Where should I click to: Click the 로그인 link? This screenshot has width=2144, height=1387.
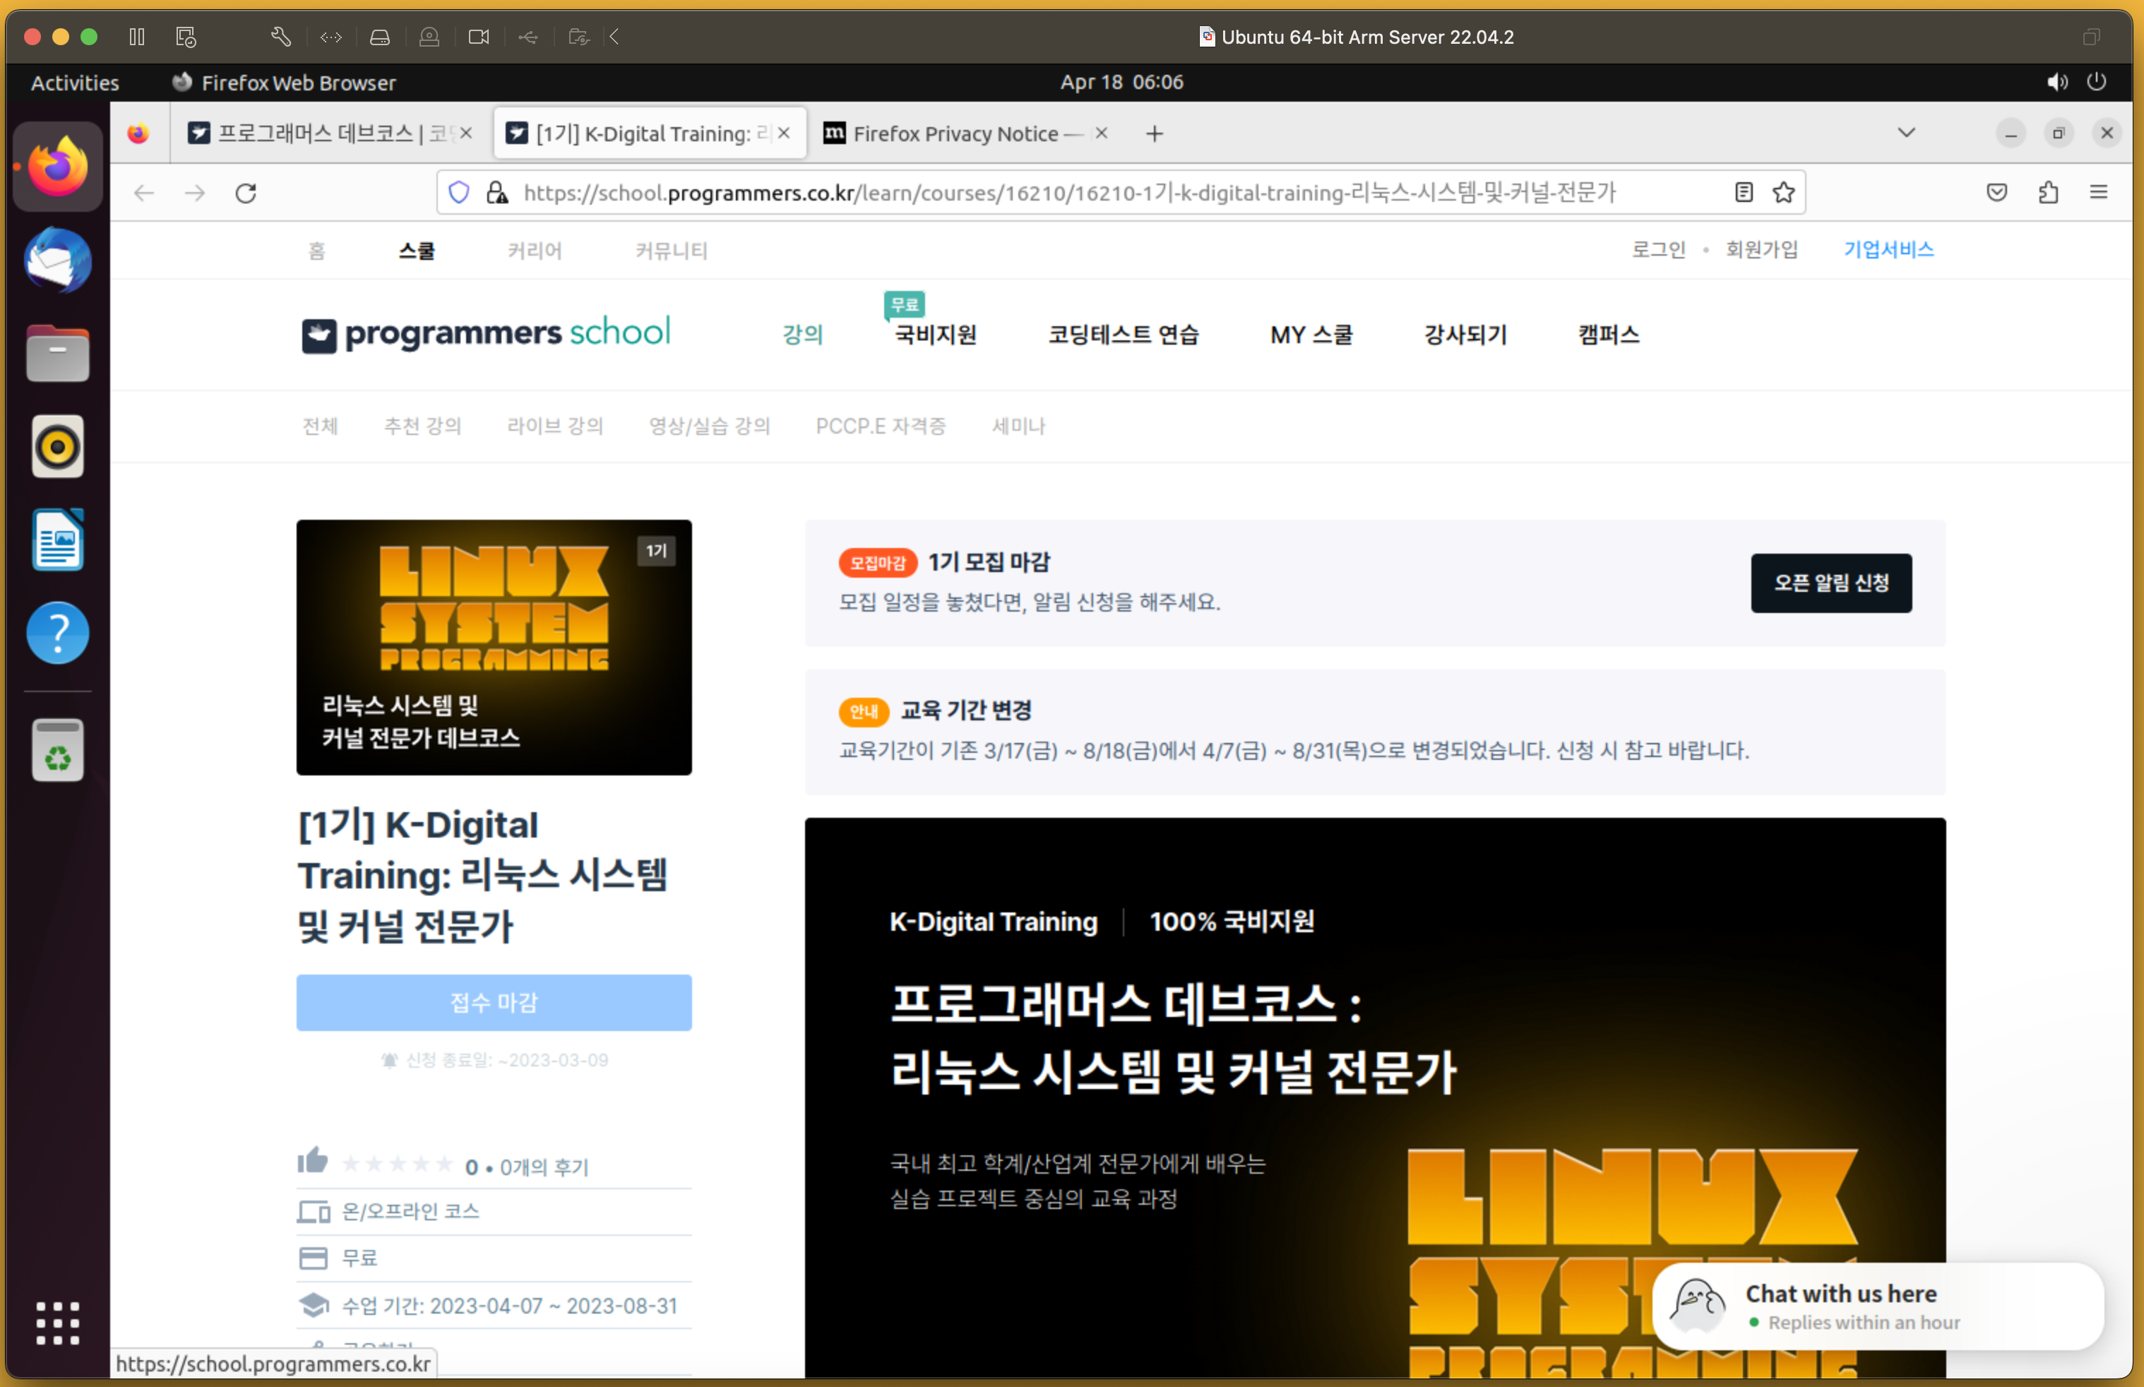pyautogui.click(x=1659, y=249)
